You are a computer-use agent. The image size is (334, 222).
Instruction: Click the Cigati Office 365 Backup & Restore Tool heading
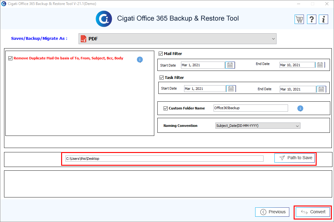point(178,18)
